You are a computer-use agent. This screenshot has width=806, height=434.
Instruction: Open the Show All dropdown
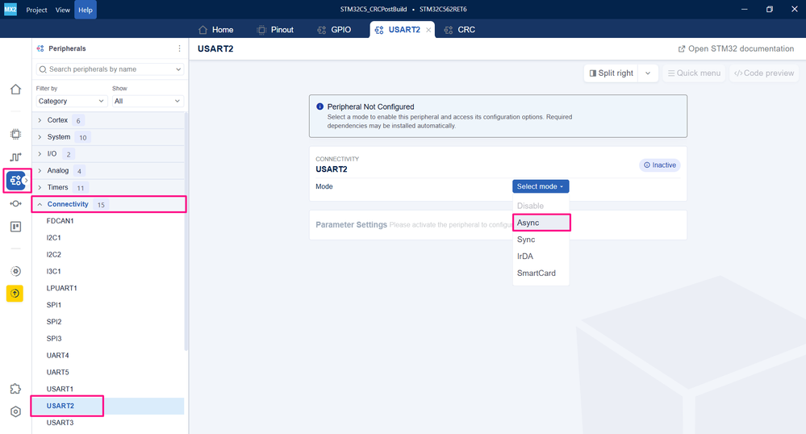pyautogui.click(x=148, y=102)
